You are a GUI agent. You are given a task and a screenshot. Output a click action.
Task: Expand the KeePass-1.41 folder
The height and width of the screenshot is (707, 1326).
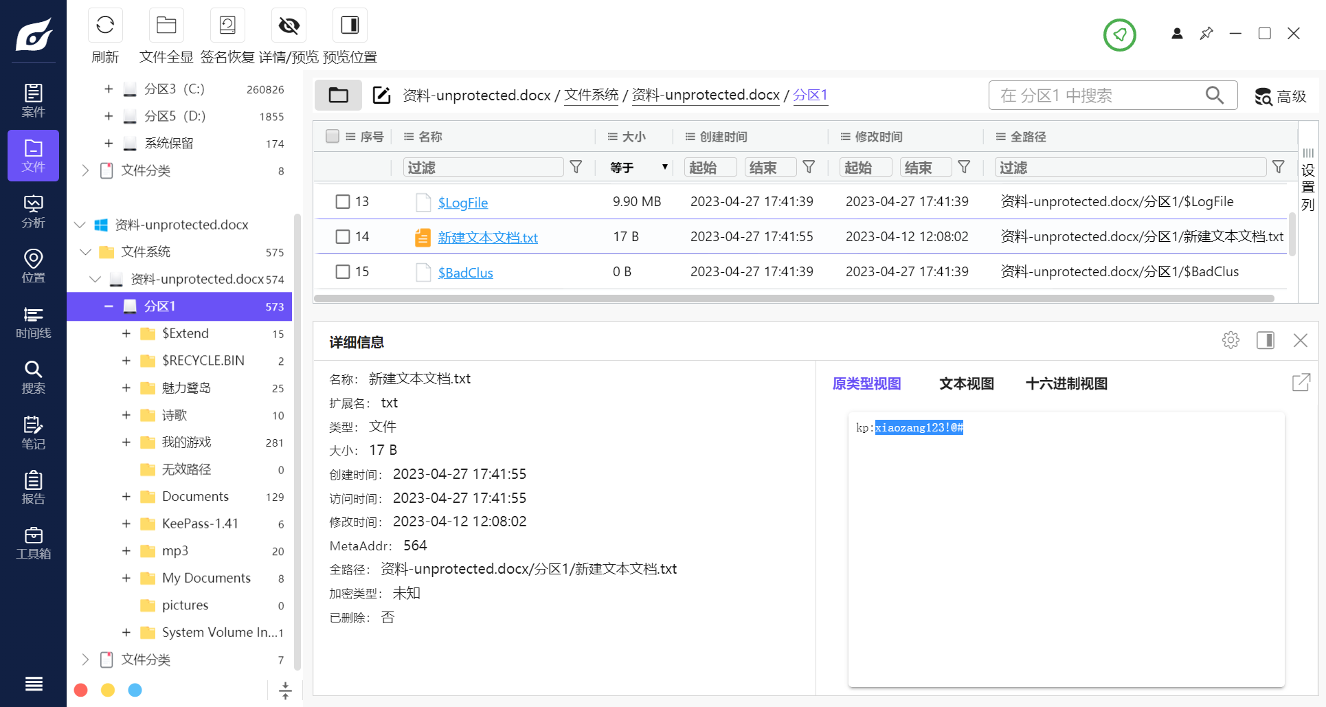click(x=126, y=524)
